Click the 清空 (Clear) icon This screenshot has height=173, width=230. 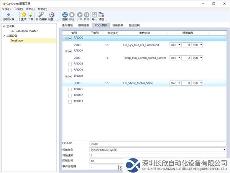coord(101,16)
